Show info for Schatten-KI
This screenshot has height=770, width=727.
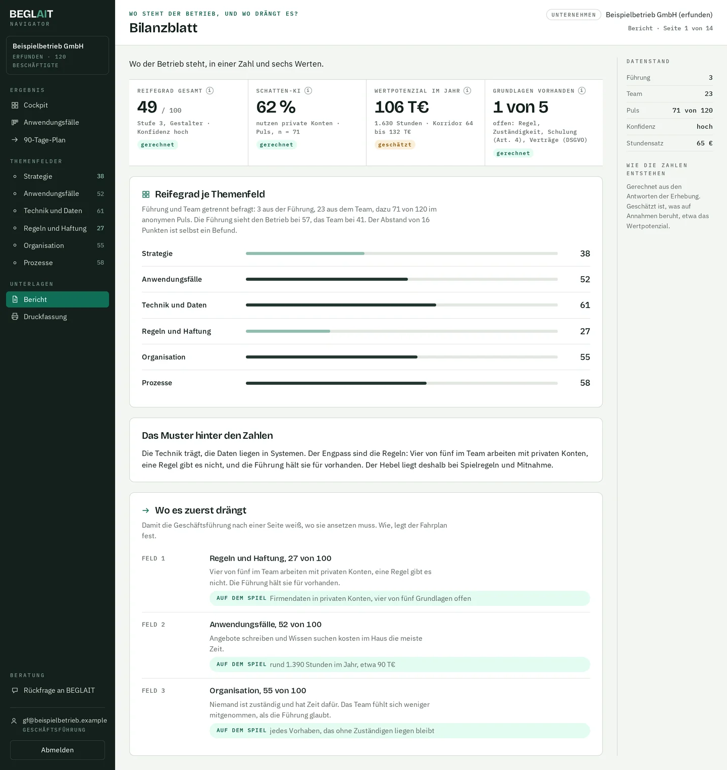308,91
